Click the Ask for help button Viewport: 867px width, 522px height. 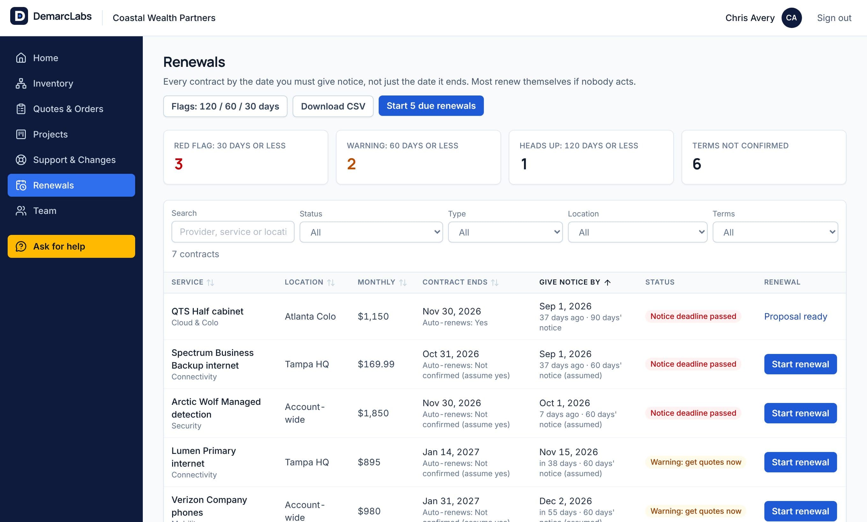coord(71,247)
